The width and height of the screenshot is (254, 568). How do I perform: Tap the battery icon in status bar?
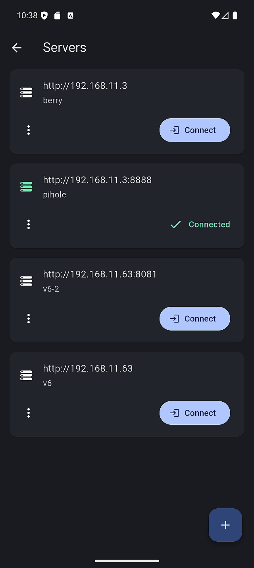pos(235,16)
